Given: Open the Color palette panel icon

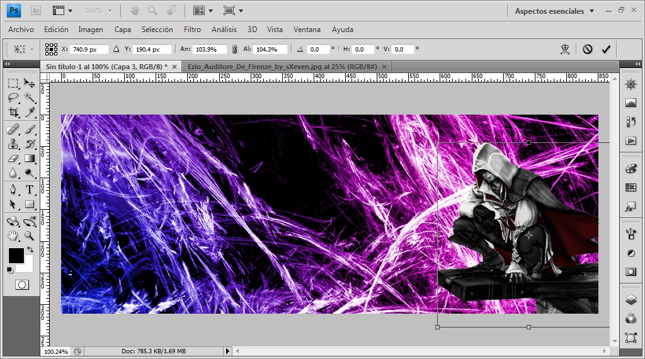Looking at the screenshot, I should tap(631, 169).
